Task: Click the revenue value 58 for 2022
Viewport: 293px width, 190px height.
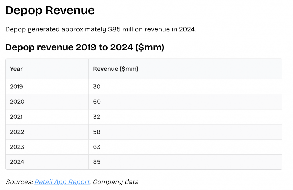Action: [x=96, y=132]
